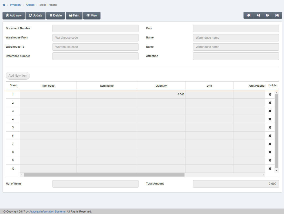Navigate to the first record
284x214 pixels.
pyautogui.click(x=248, y=15)
